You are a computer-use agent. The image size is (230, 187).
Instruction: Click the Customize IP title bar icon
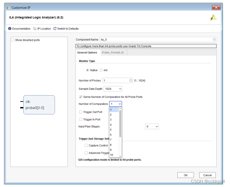point(8,7)
